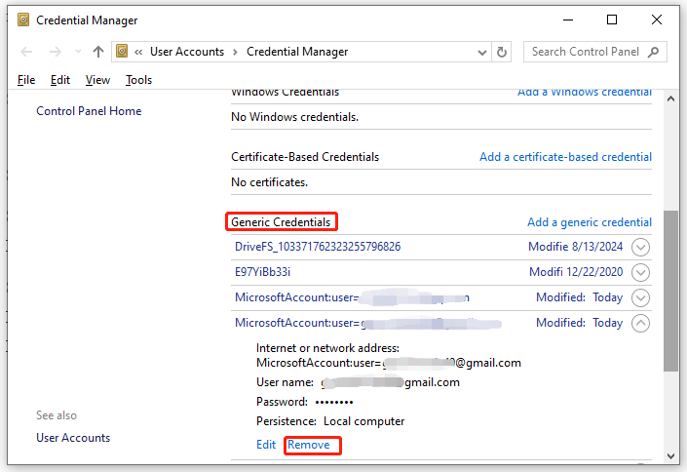Click Add a Windows credential link
Screen dimensions: 687x472
[x=585, y=92]
